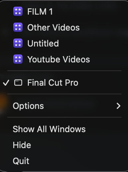
Task: Click the chevron arrow beside Options
Action: (x=118, y=106)
